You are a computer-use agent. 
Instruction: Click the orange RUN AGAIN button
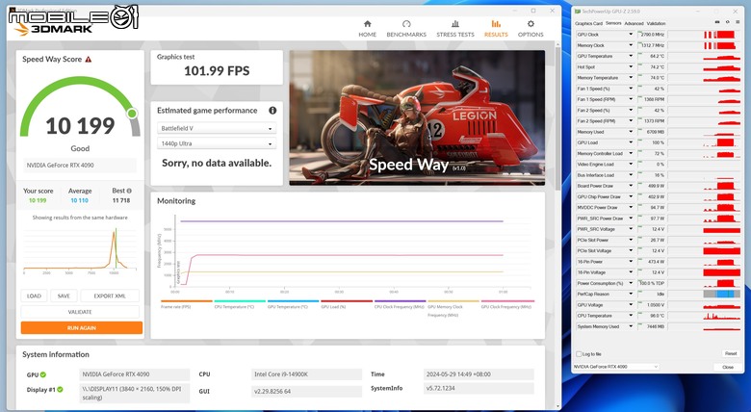tap(82, 327)
